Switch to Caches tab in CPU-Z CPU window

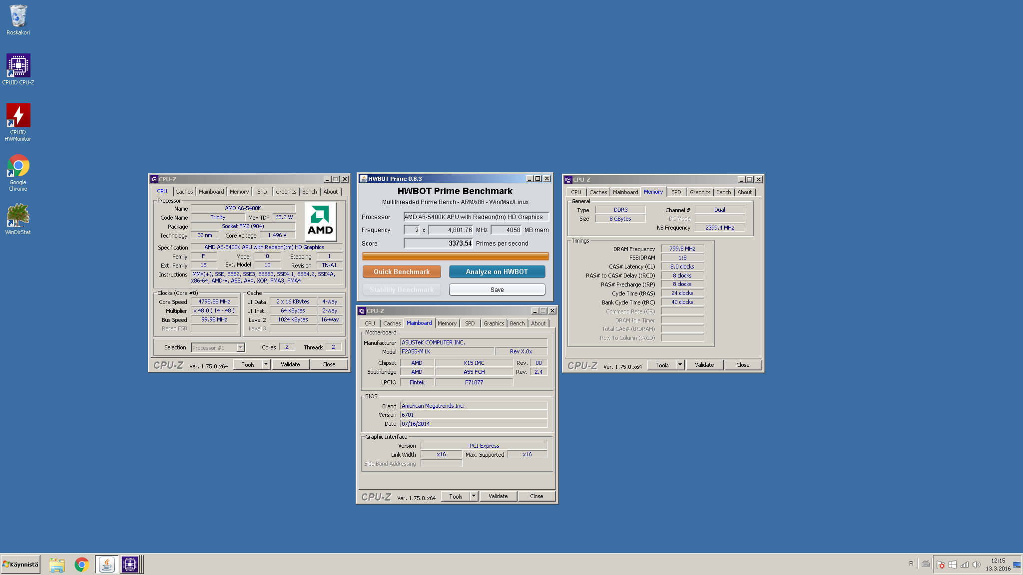click(x=184, y=192)
